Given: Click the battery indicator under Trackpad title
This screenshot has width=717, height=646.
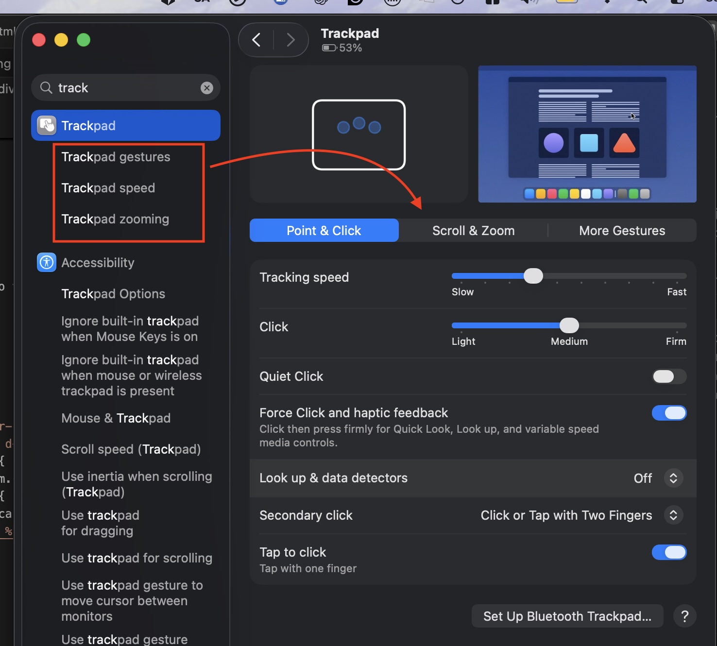Looking at the screenshot, I should point(329,48).
